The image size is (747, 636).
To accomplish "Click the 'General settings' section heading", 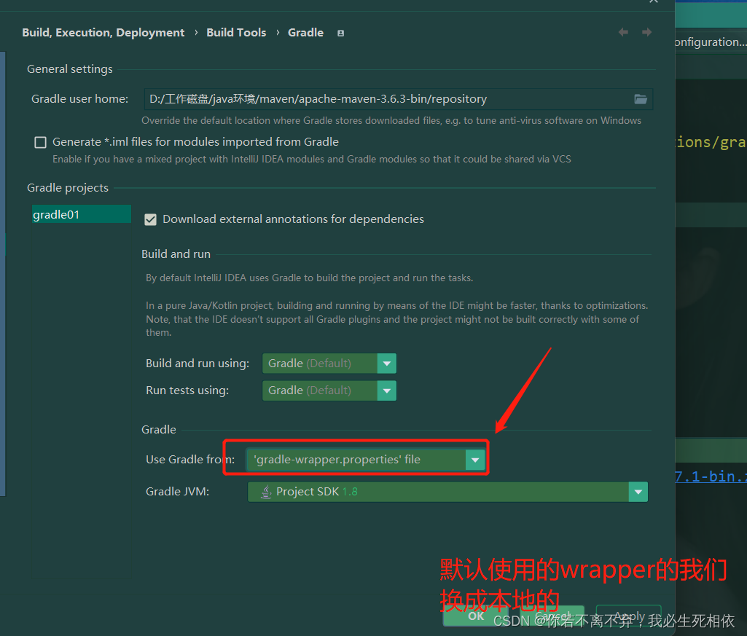I will tap(69, 69).
